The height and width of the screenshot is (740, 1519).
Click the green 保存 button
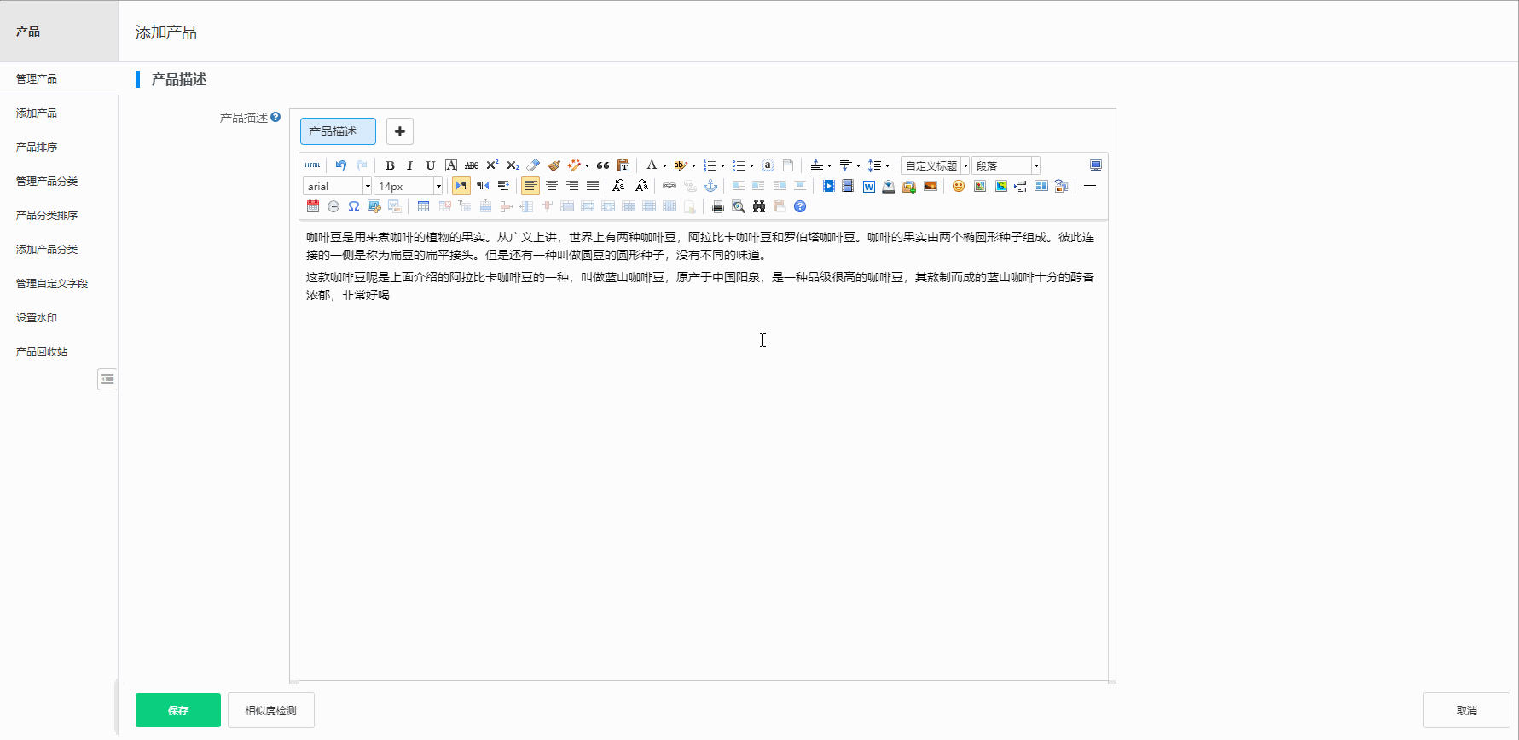pos(178,710)
